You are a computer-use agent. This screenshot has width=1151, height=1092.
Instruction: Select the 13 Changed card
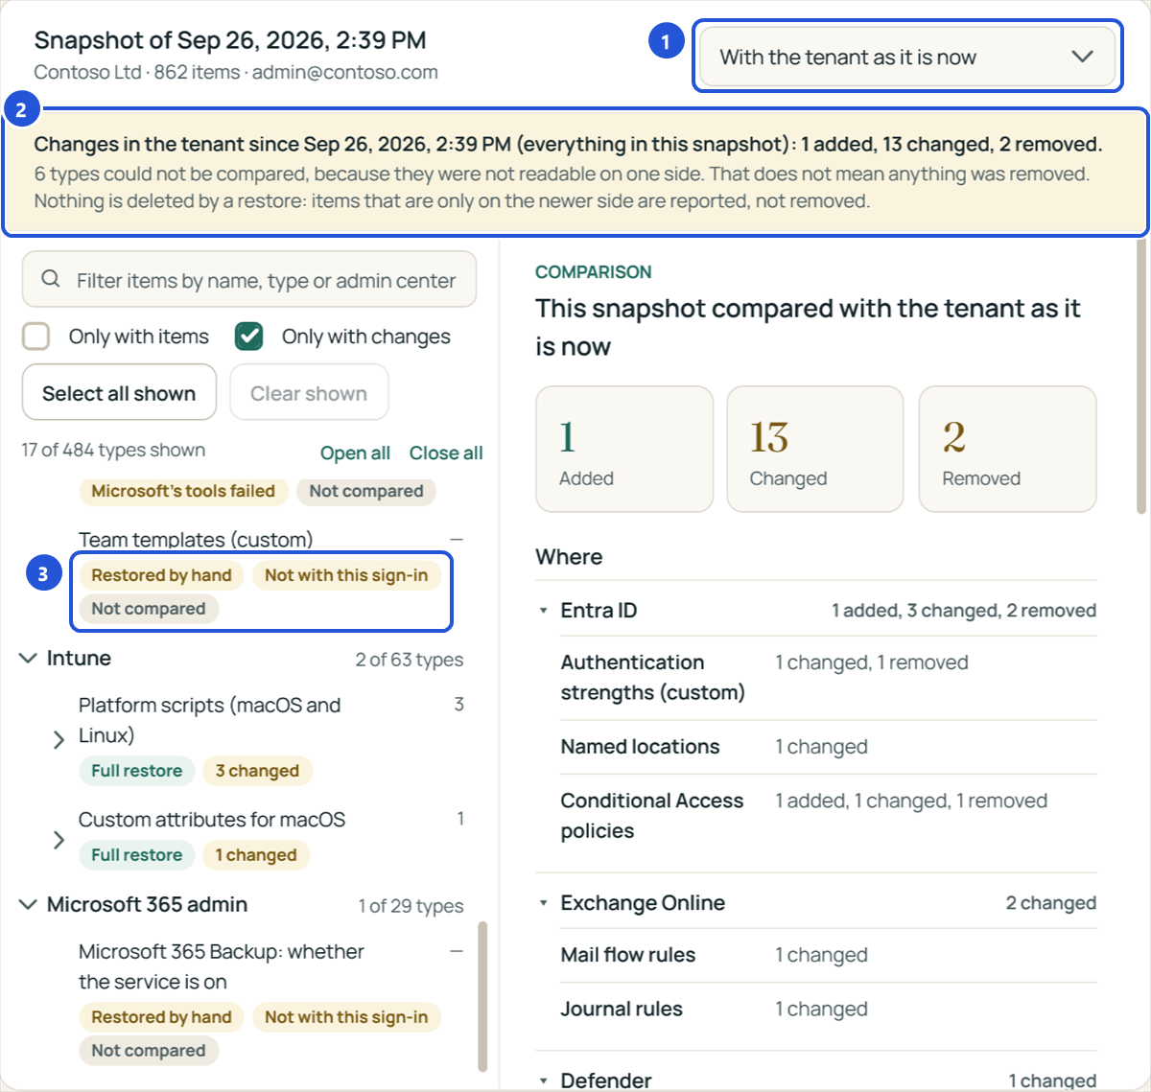815,449
